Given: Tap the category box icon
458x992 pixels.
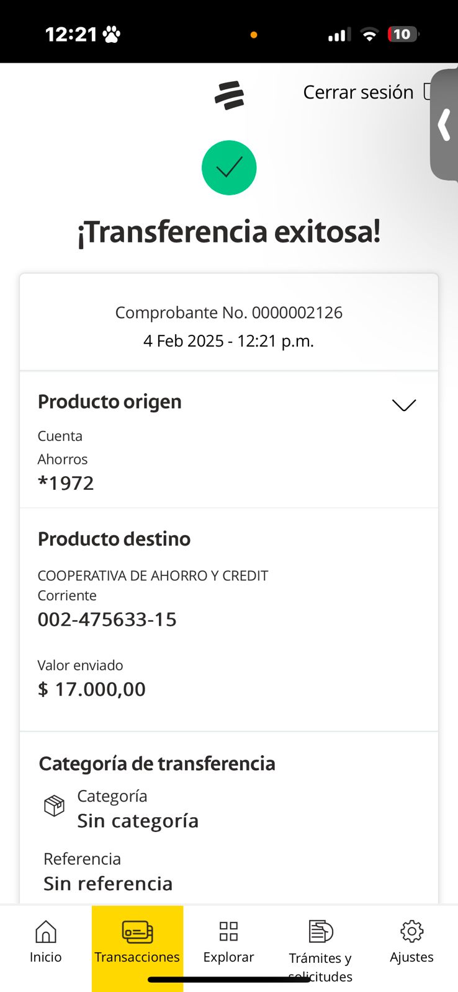Looking at the screenshot, I should [x=55, y=806].
